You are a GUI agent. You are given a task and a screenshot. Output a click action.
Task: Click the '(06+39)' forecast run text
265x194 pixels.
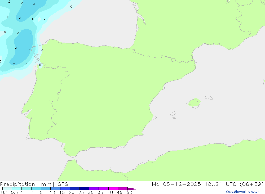coord(252,184)
